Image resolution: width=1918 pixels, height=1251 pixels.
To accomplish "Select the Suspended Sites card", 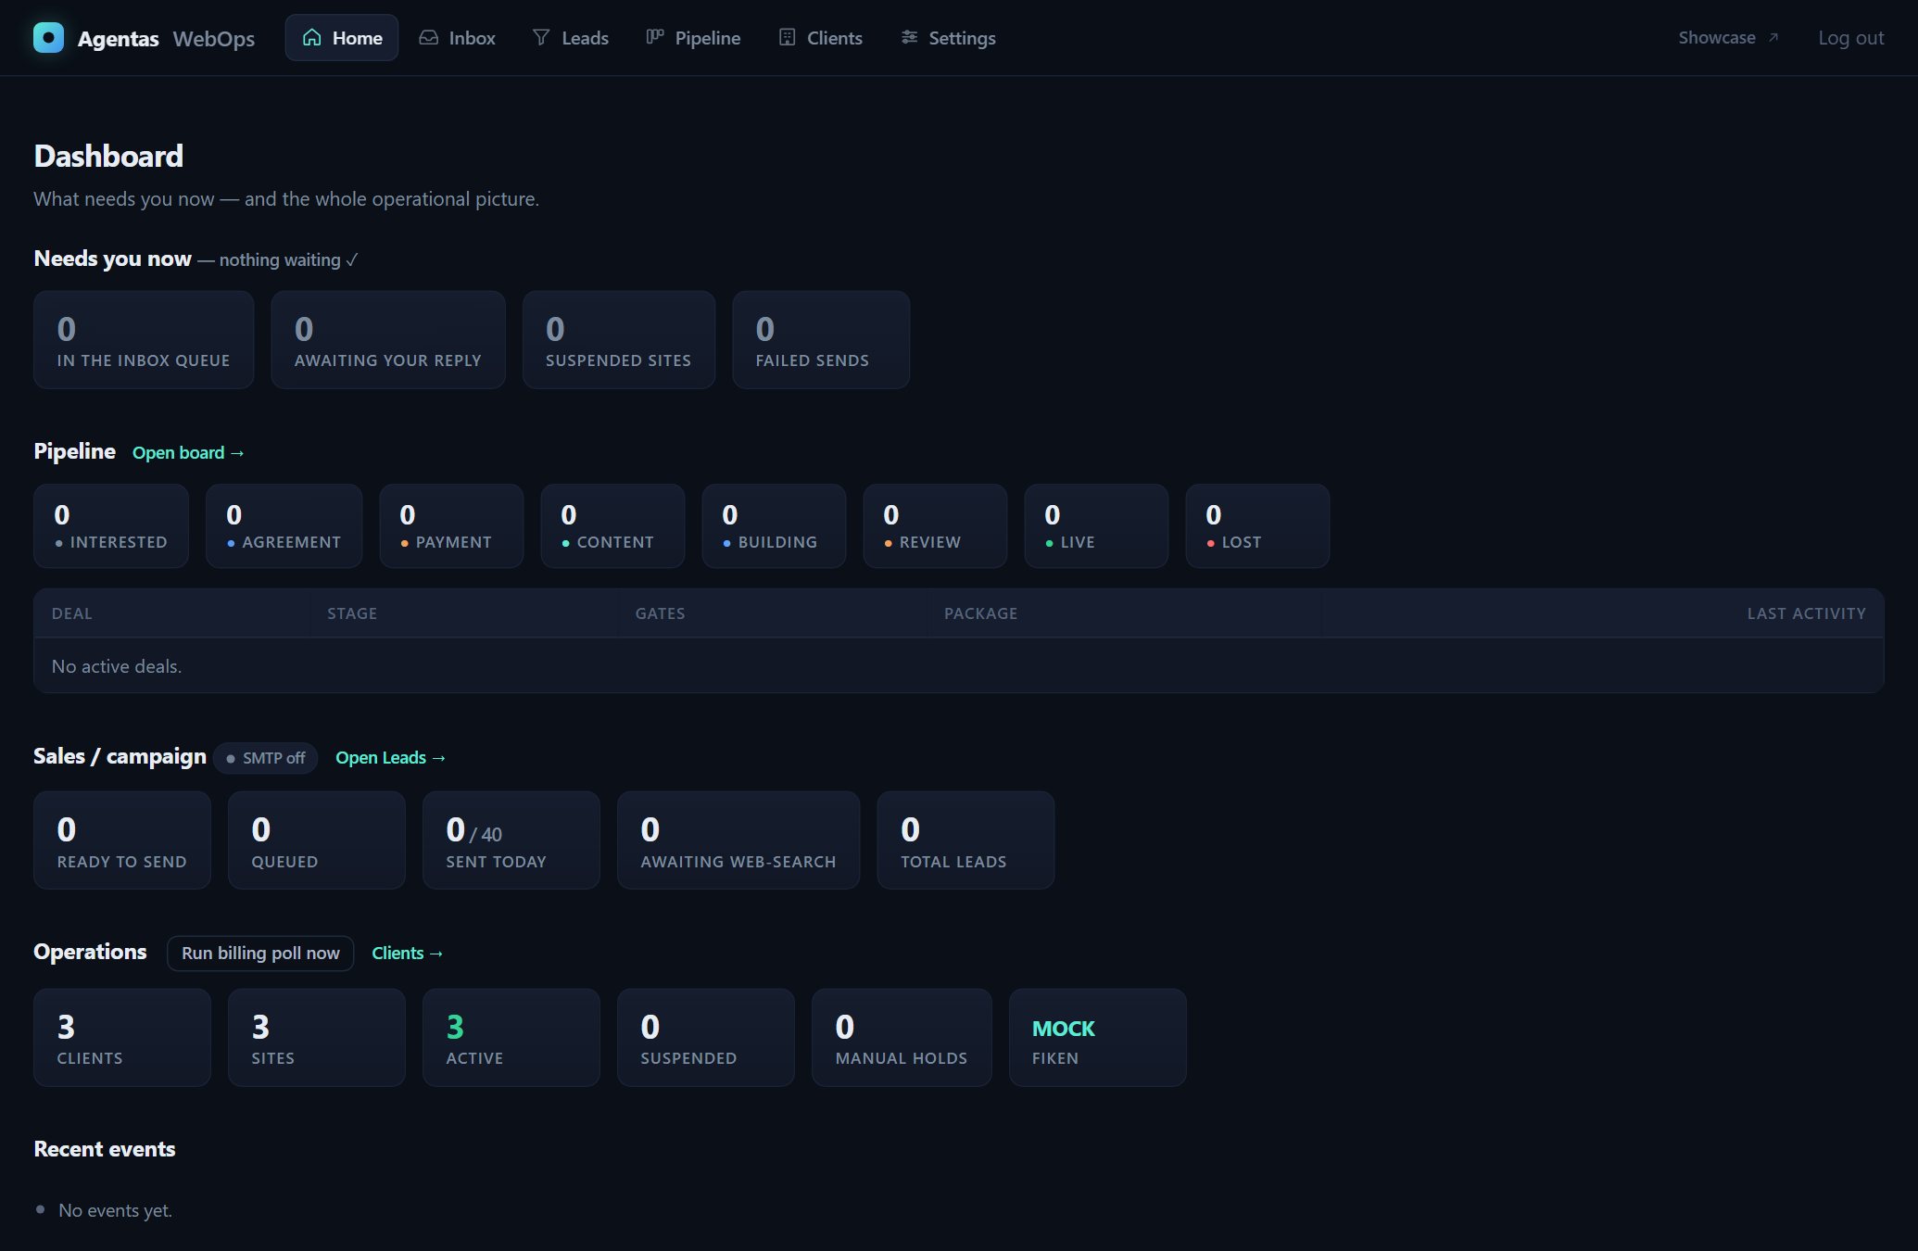I will (x=619, y=339).
